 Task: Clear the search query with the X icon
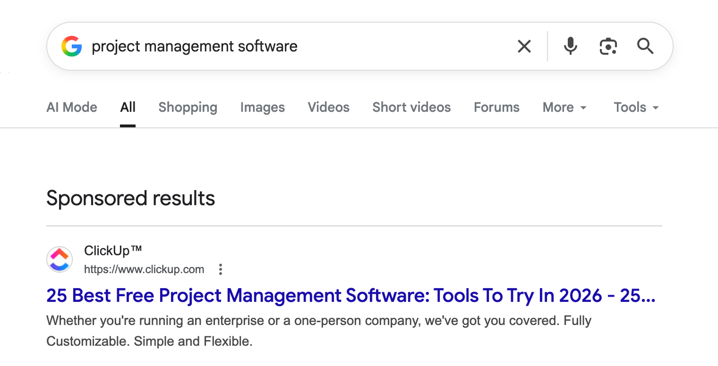(524, 46)
